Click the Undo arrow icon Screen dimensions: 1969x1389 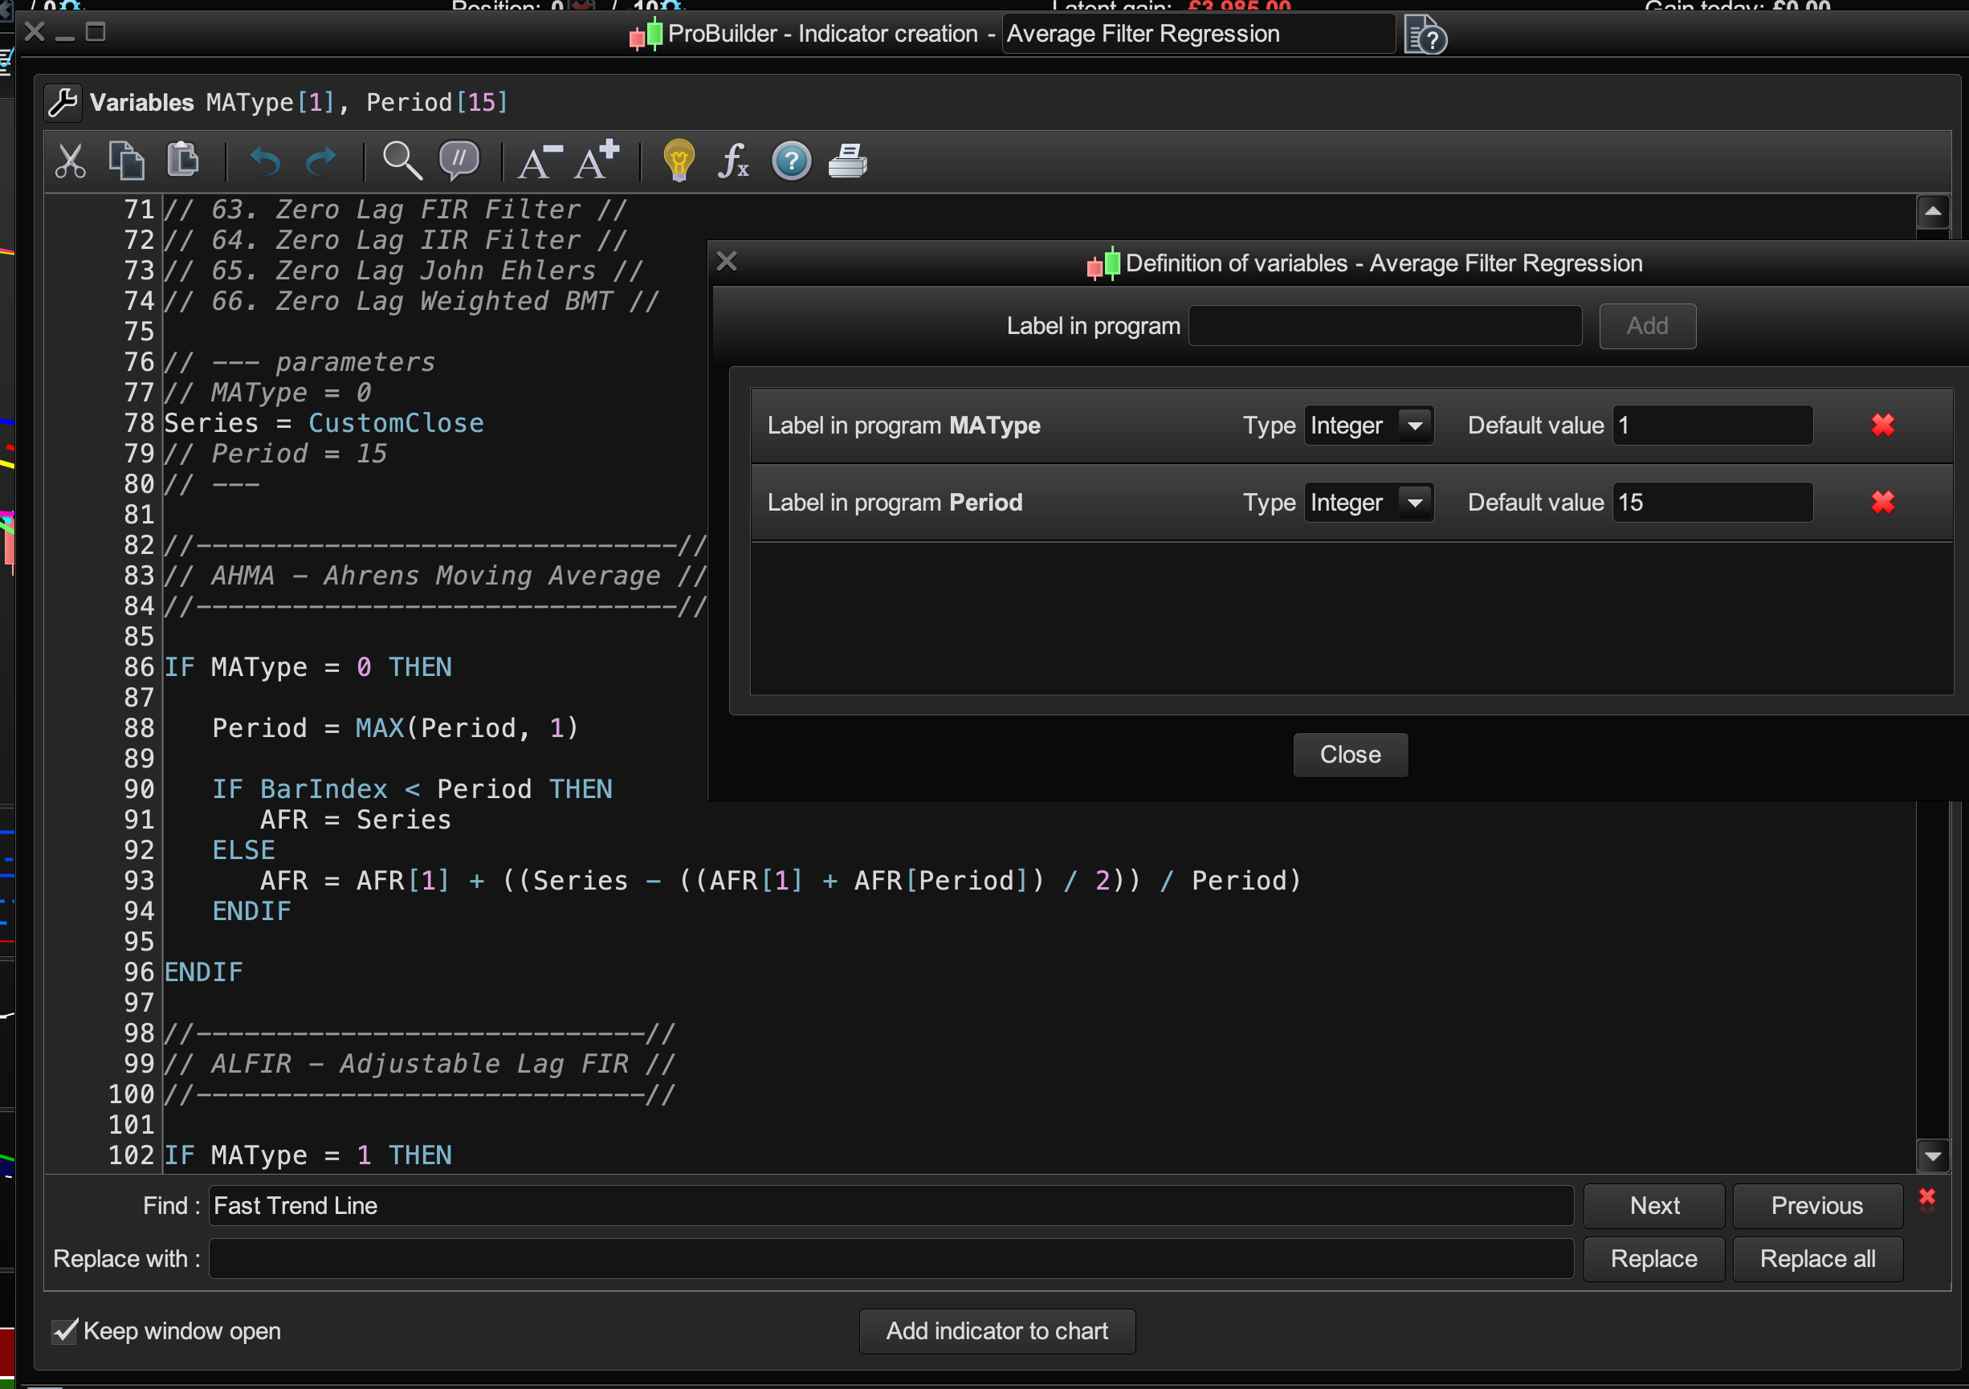tap(265, 161)
